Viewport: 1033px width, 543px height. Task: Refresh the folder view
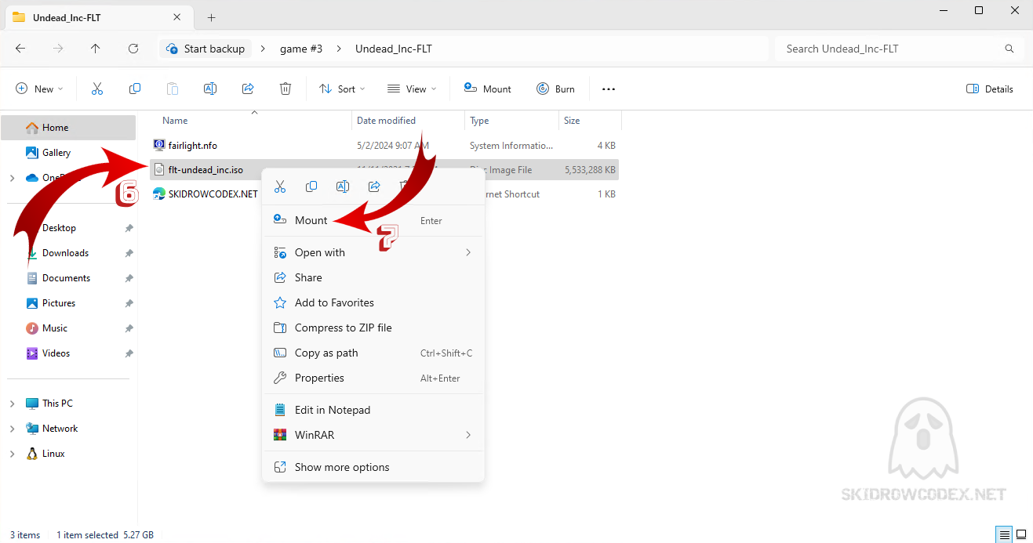pos(133,49)
